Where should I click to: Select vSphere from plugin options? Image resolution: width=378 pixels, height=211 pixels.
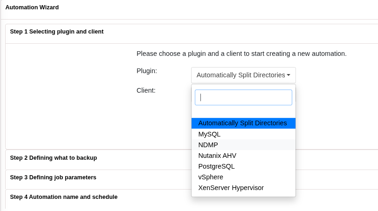pos(211,177)
